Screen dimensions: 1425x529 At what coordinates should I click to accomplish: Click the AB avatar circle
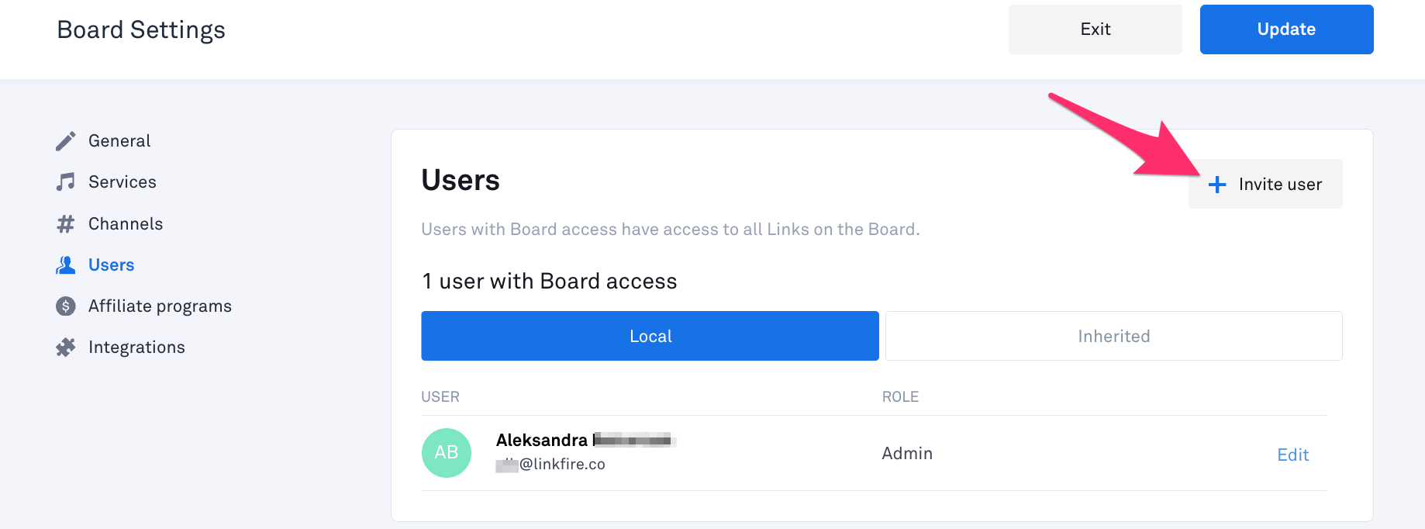pyautogui.click(x=447, y=453)
